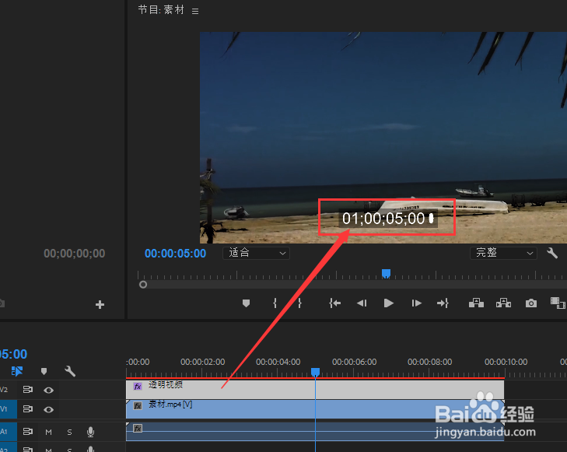This screenshot has width=567, height=452.
Task: Play the sequence
Action: tap(389, 303)
